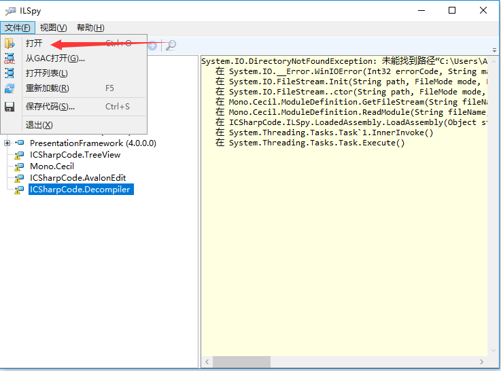Expand the PresentationFramework tree node
This screenshot has height=371, width=501.
pyautogui.click(x=7, y=143)
